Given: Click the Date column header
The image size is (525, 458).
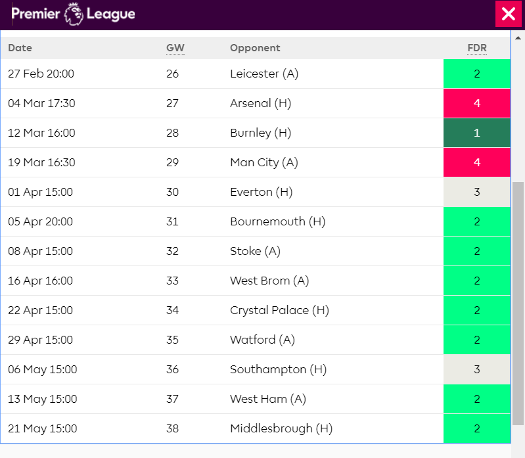Looking at the screenshot, I should pos(20,48).
